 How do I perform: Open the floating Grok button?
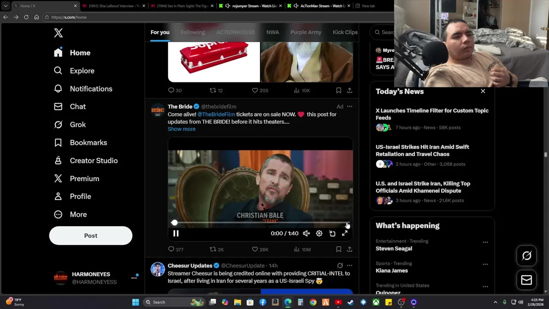pos(527,256)
